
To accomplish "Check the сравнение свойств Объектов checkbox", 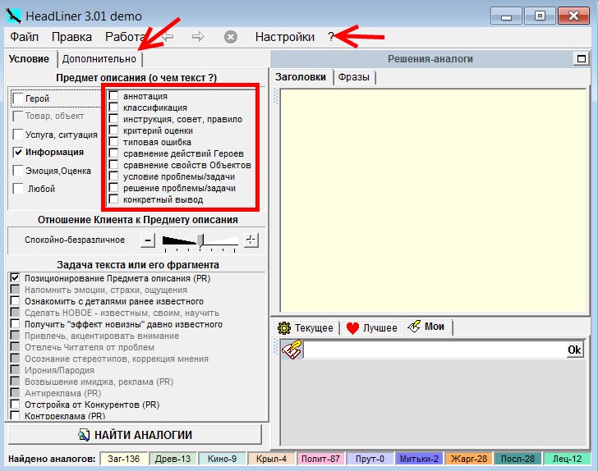I will [x=113, y=165].
